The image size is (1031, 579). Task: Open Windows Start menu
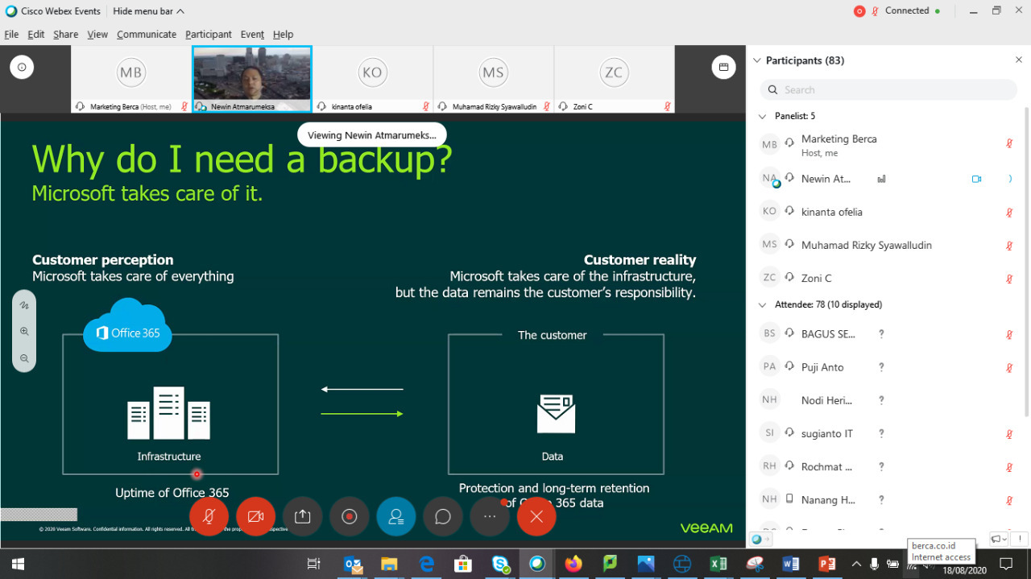(x=18, y=564)
